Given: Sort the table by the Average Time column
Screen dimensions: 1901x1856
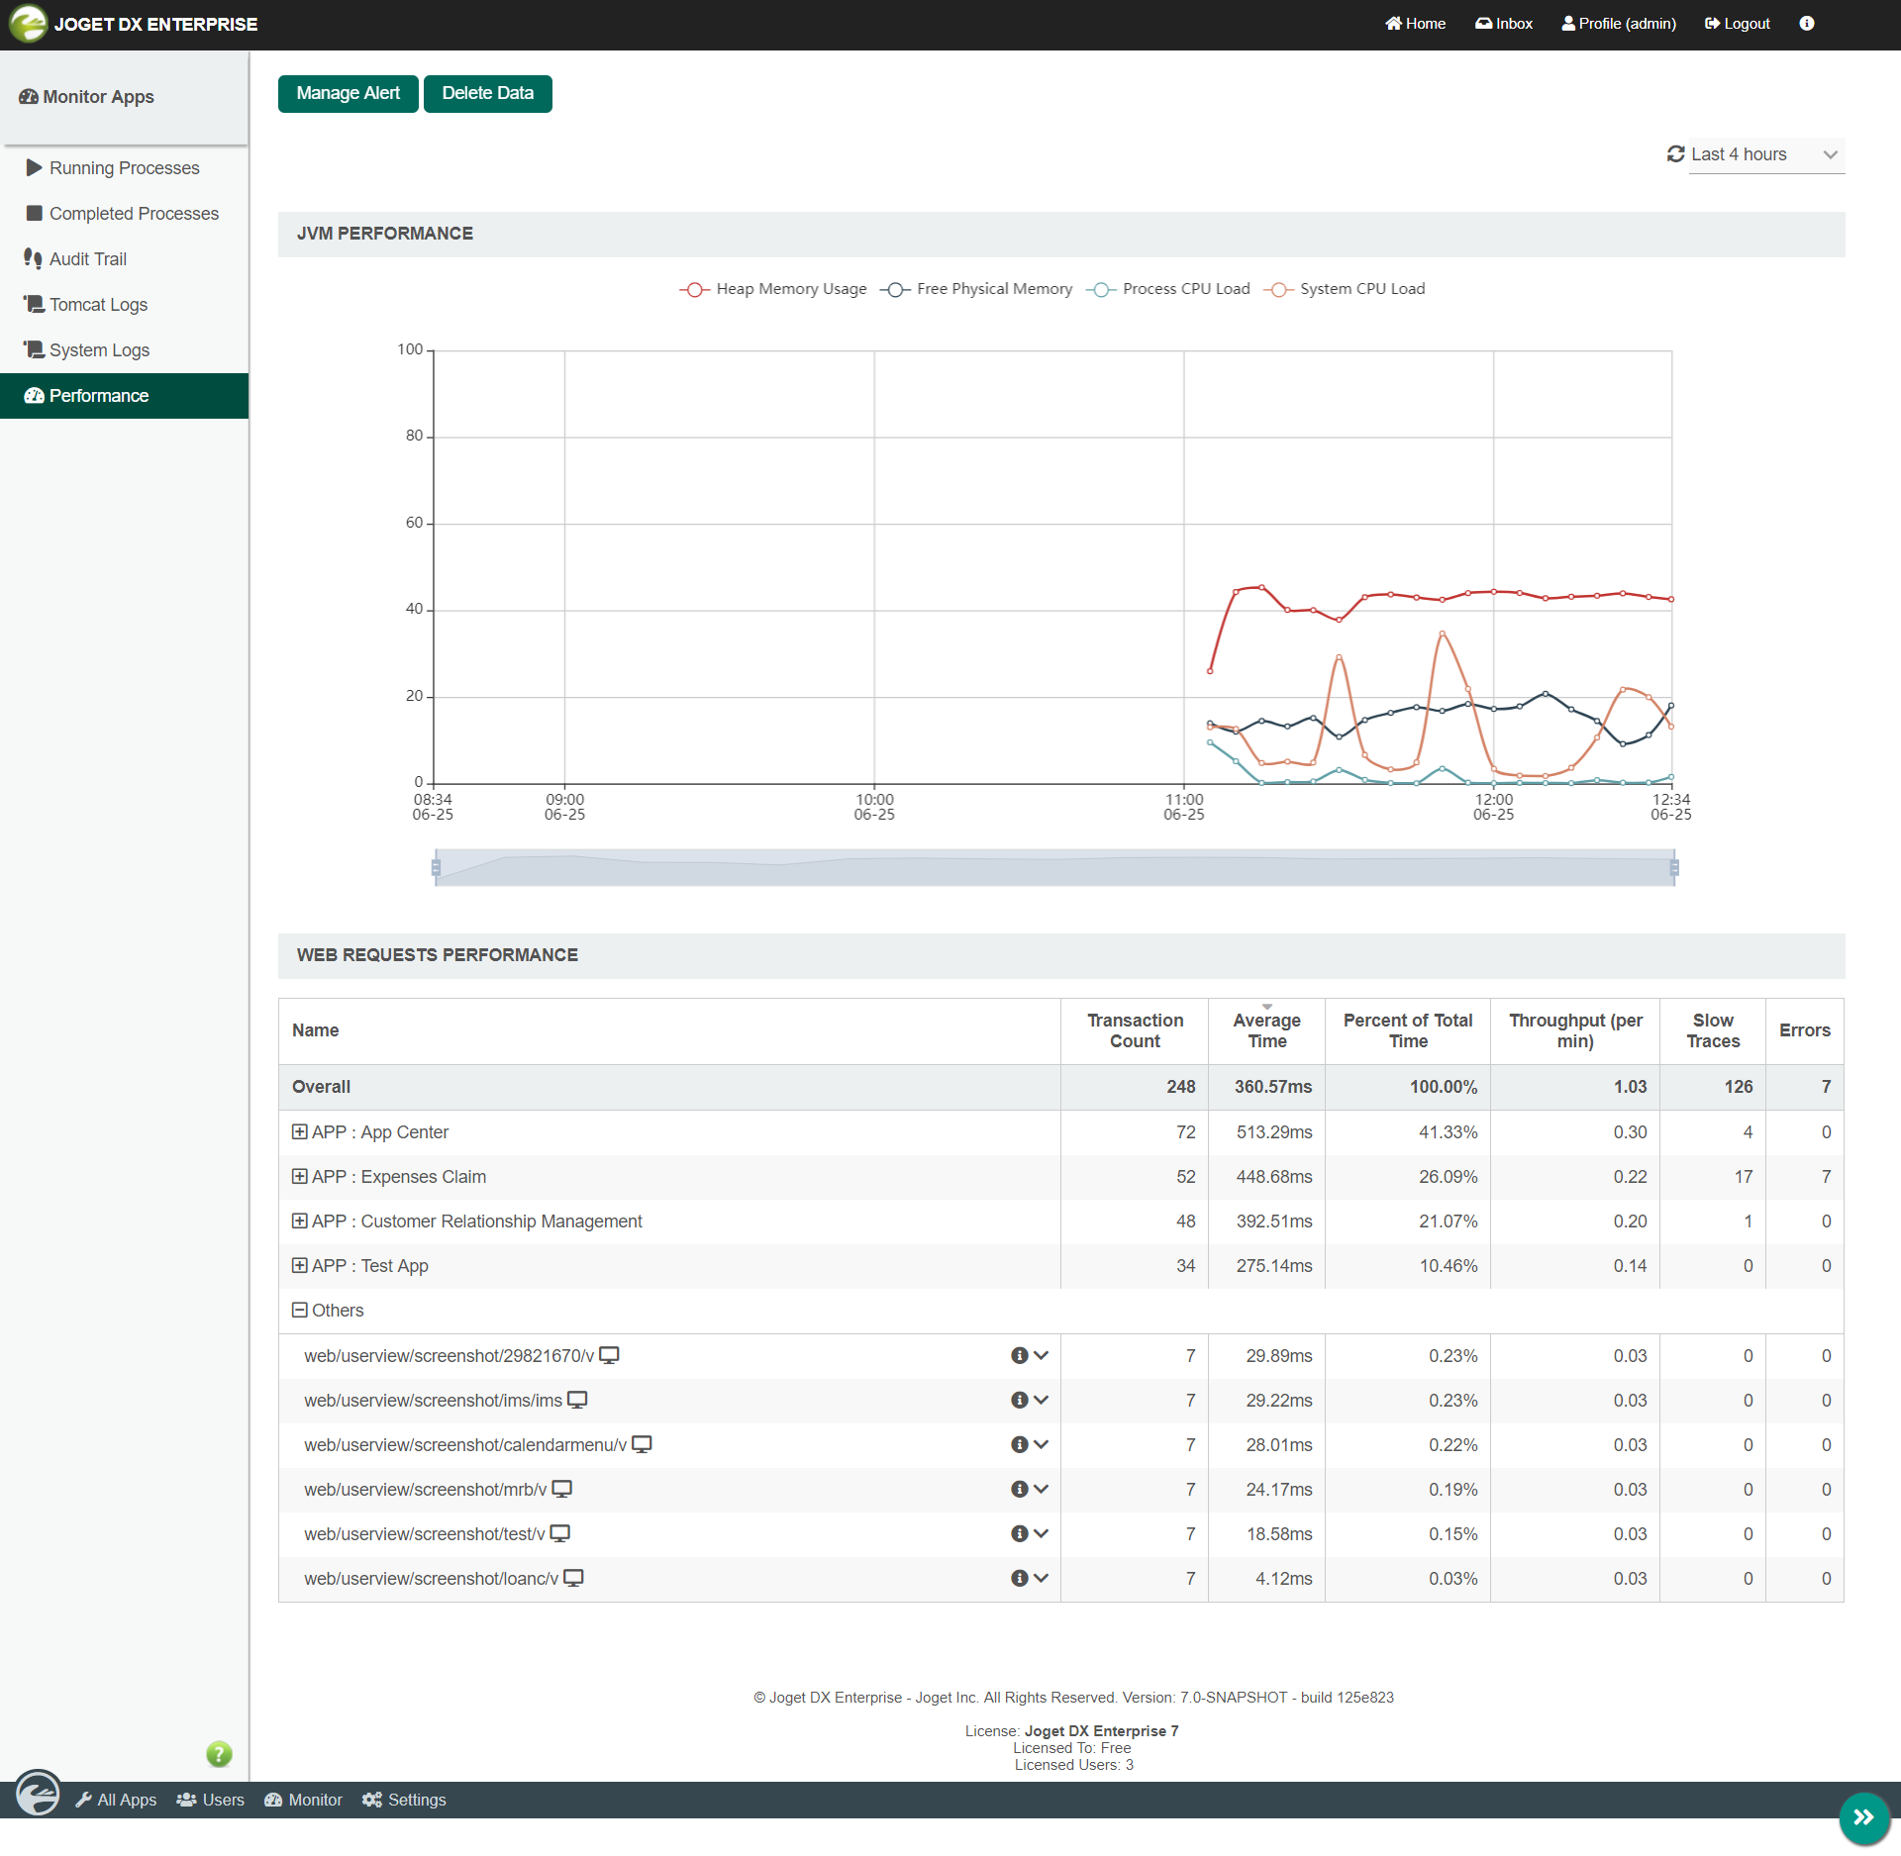Looking at the screenshot, I should coord(1266,1030).
